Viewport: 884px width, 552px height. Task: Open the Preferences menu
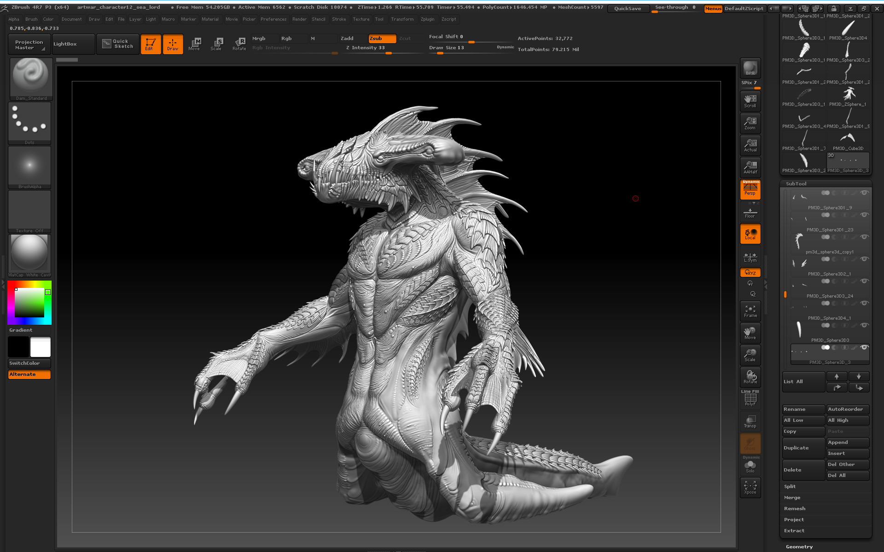tap(273, 19)
